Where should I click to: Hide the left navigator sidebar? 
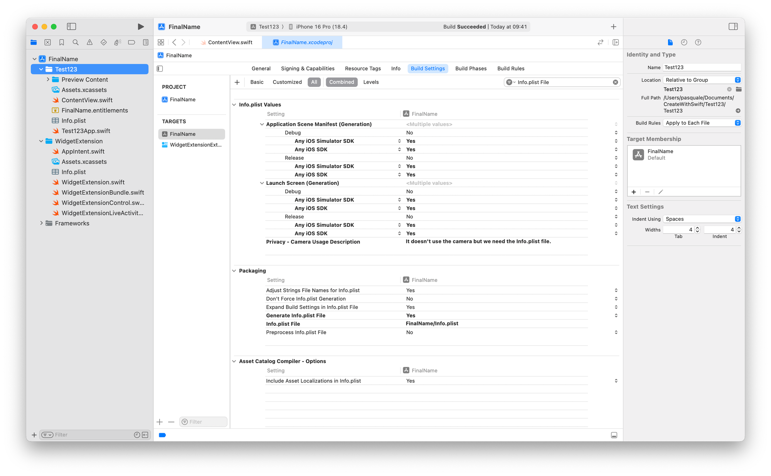pos(71,27)
